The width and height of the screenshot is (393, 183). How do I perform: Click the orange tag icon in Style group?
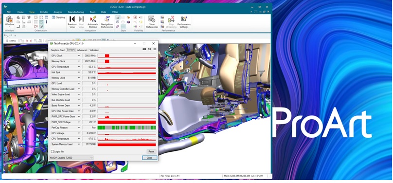[x=128, y=18]
